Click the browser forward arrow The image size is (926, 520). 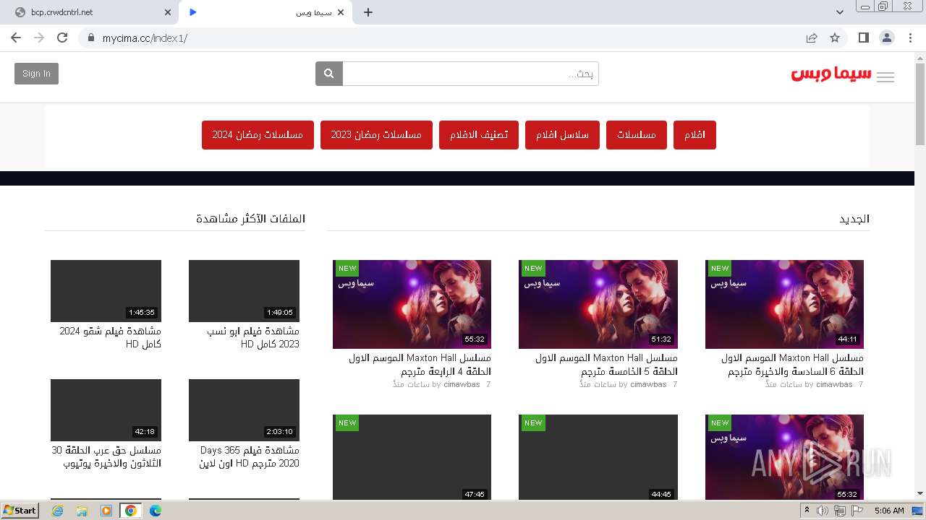coord(39,38)
